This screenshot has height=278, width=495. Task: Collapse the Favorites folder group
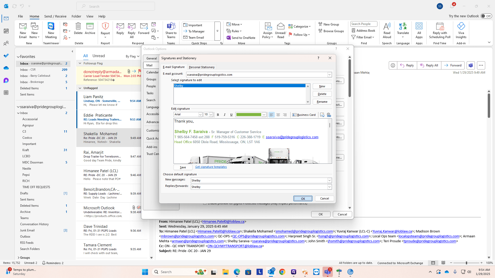click(x=18, y=57)
